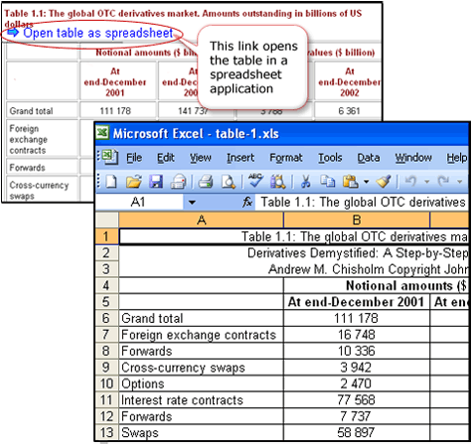Click the Print Preview magnifier icon
The height and width of the screenshot is (445, 472).
coord(229,182)
